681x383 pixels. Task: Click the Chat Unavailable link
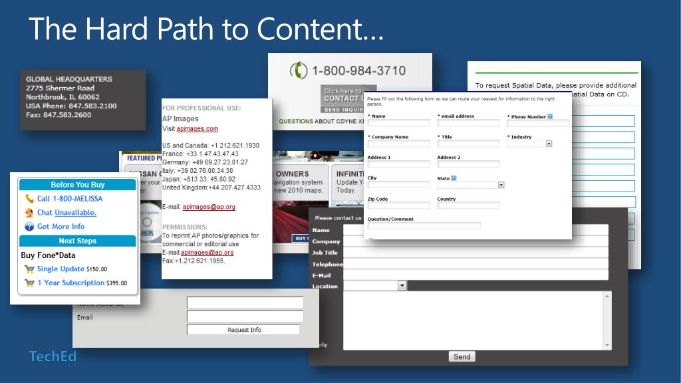(67, 212)
